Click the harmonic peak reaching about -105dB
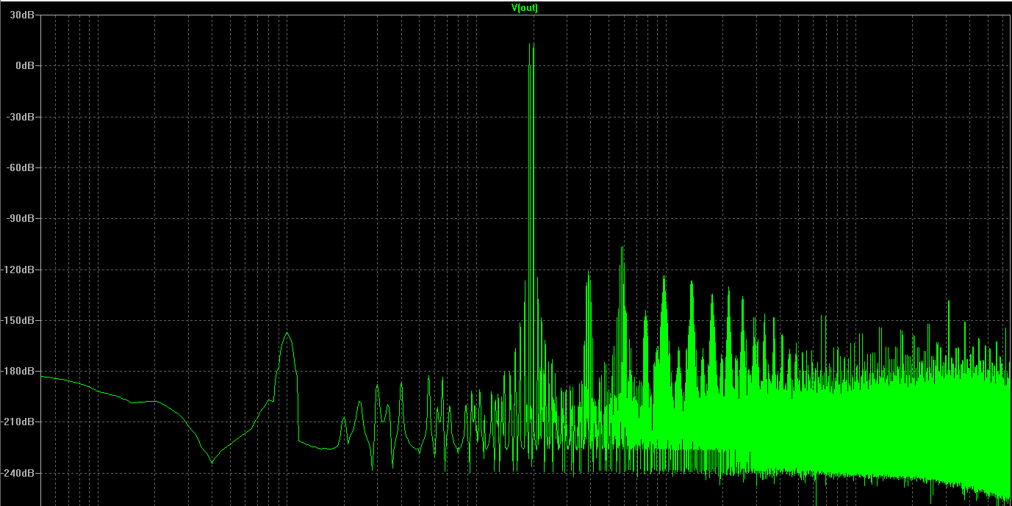 click(x=622, y=247)
